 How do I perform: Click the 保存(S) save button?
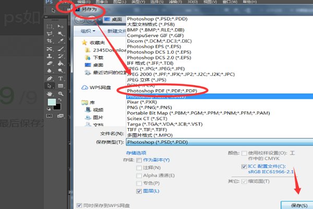[296, 204]
